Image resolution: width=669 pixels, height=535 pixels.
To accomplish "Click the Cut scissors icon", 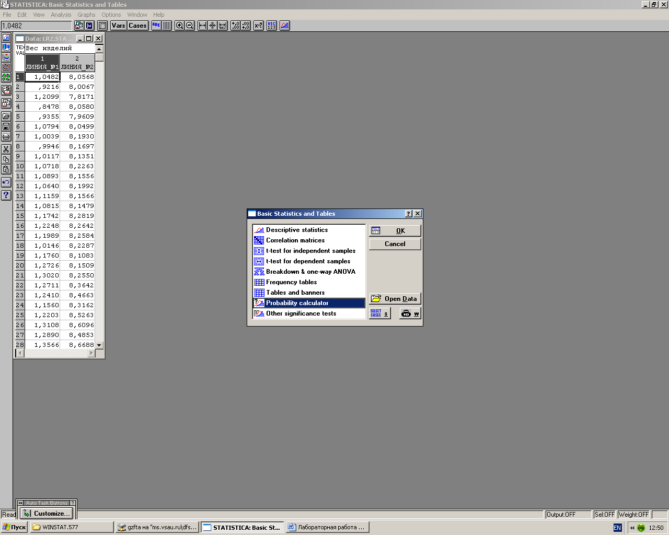I will [6, 149].
